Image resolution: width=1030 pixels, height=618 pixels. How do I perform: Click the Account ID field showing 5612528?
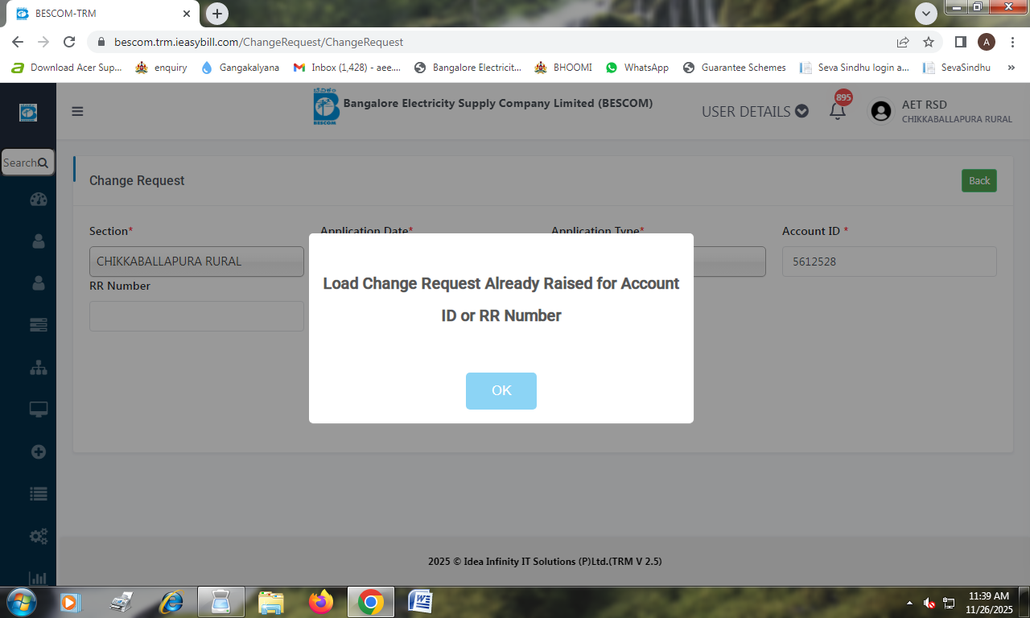(889, 262)
